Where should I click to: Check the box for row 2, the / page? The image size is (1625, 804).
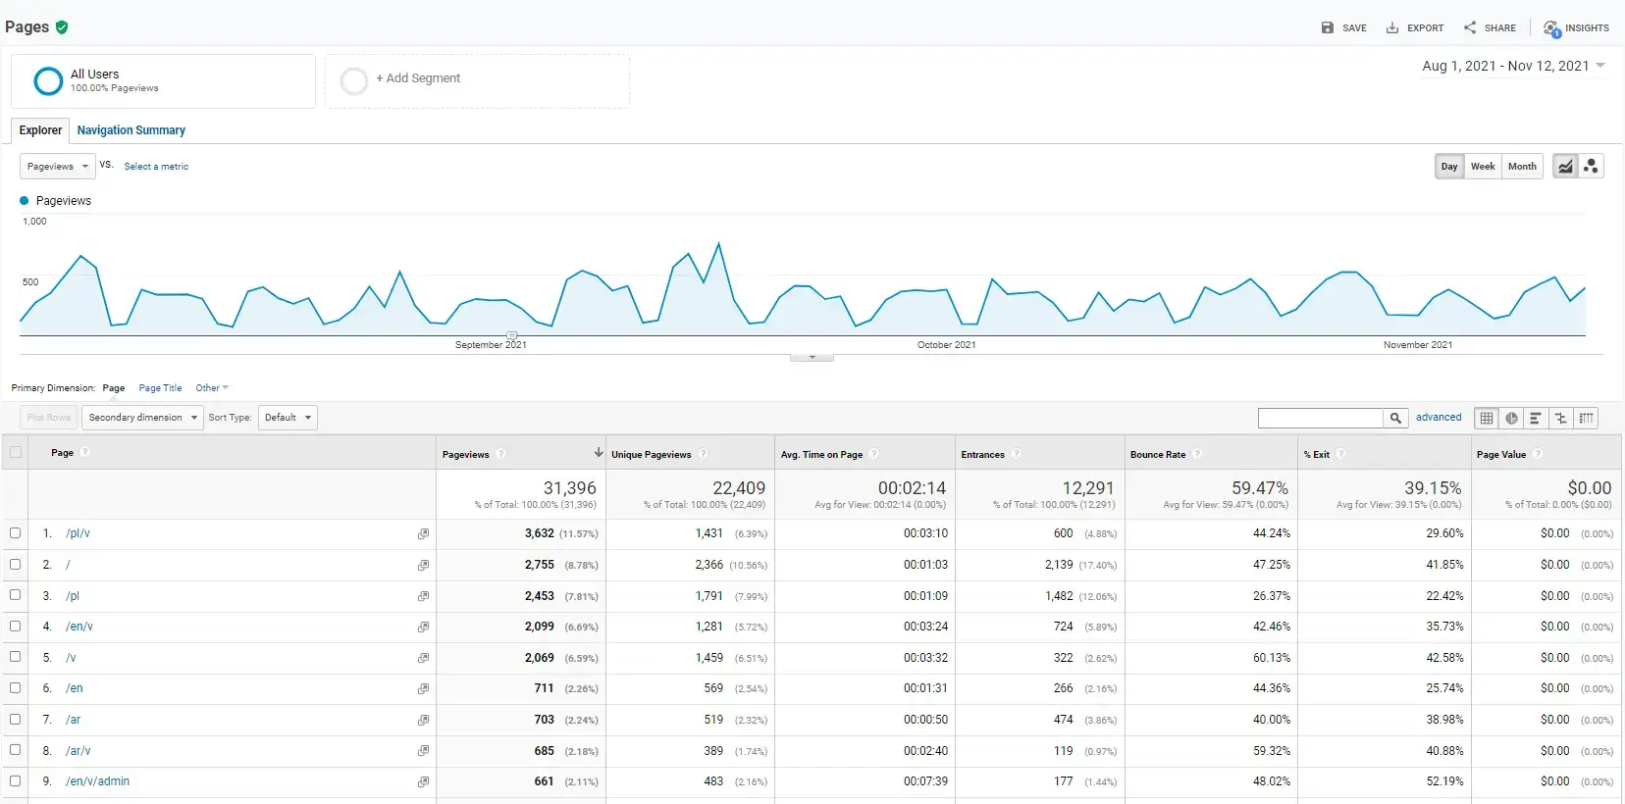pos(15,564)
